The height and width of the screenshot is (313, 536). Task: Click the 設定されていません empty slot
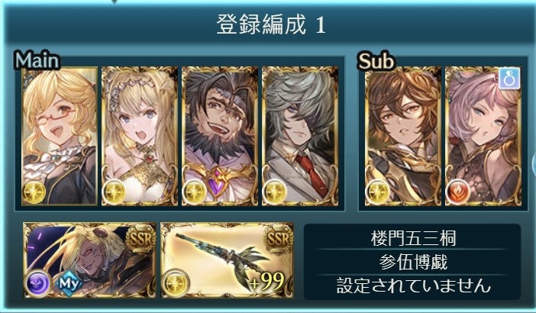pos(413,286)
